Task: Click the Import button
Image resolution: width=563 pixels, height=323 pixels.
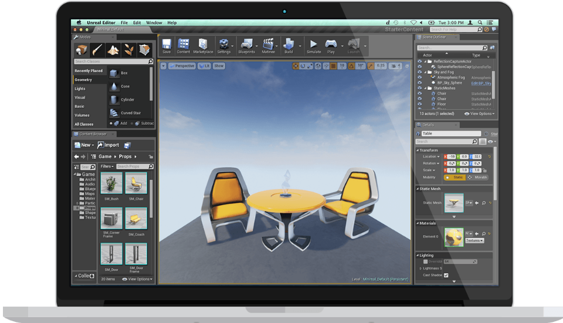Action: pyautogui.click(x=108, y=145)
